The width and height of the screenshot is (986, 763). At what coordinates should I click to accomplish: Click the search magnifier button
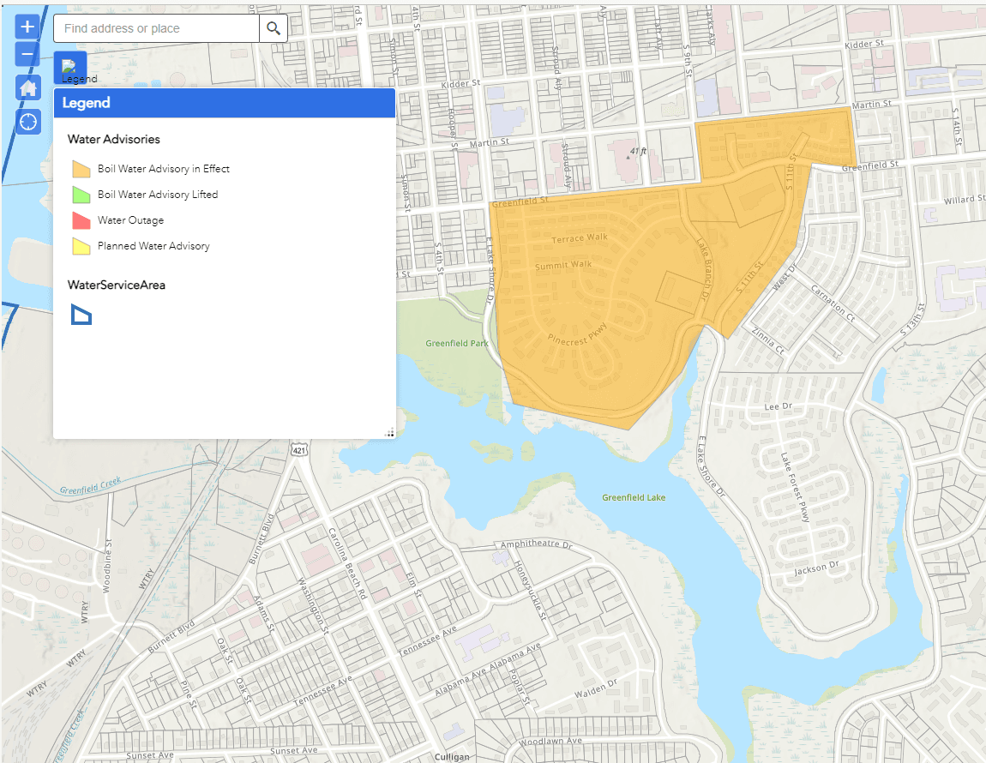273,28
